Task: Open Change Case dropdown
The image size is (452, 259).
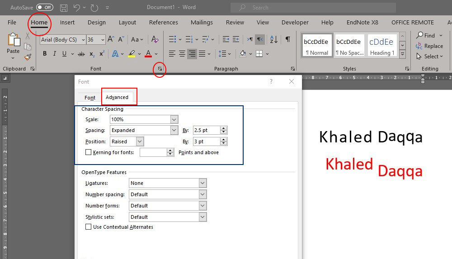Action: point(137,39)
